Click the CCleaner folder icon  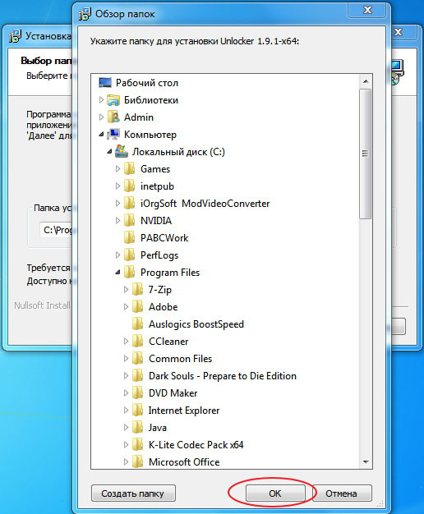(137, 342)
